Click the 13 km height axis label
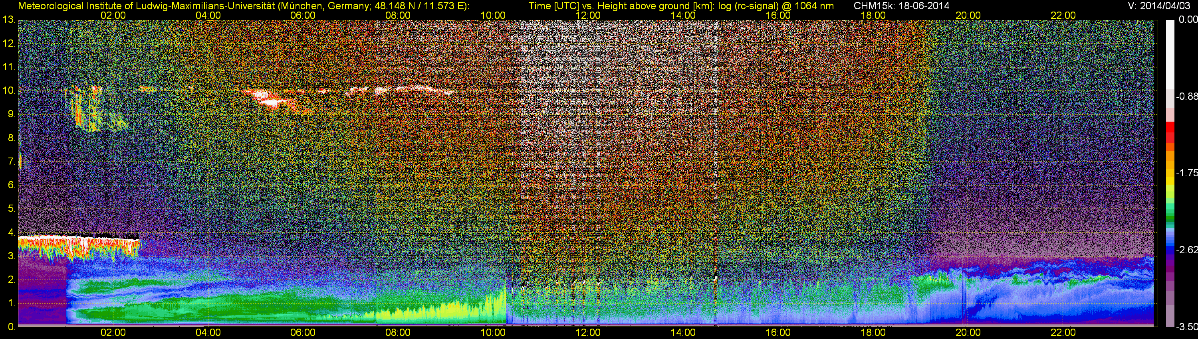 [9, 20]
